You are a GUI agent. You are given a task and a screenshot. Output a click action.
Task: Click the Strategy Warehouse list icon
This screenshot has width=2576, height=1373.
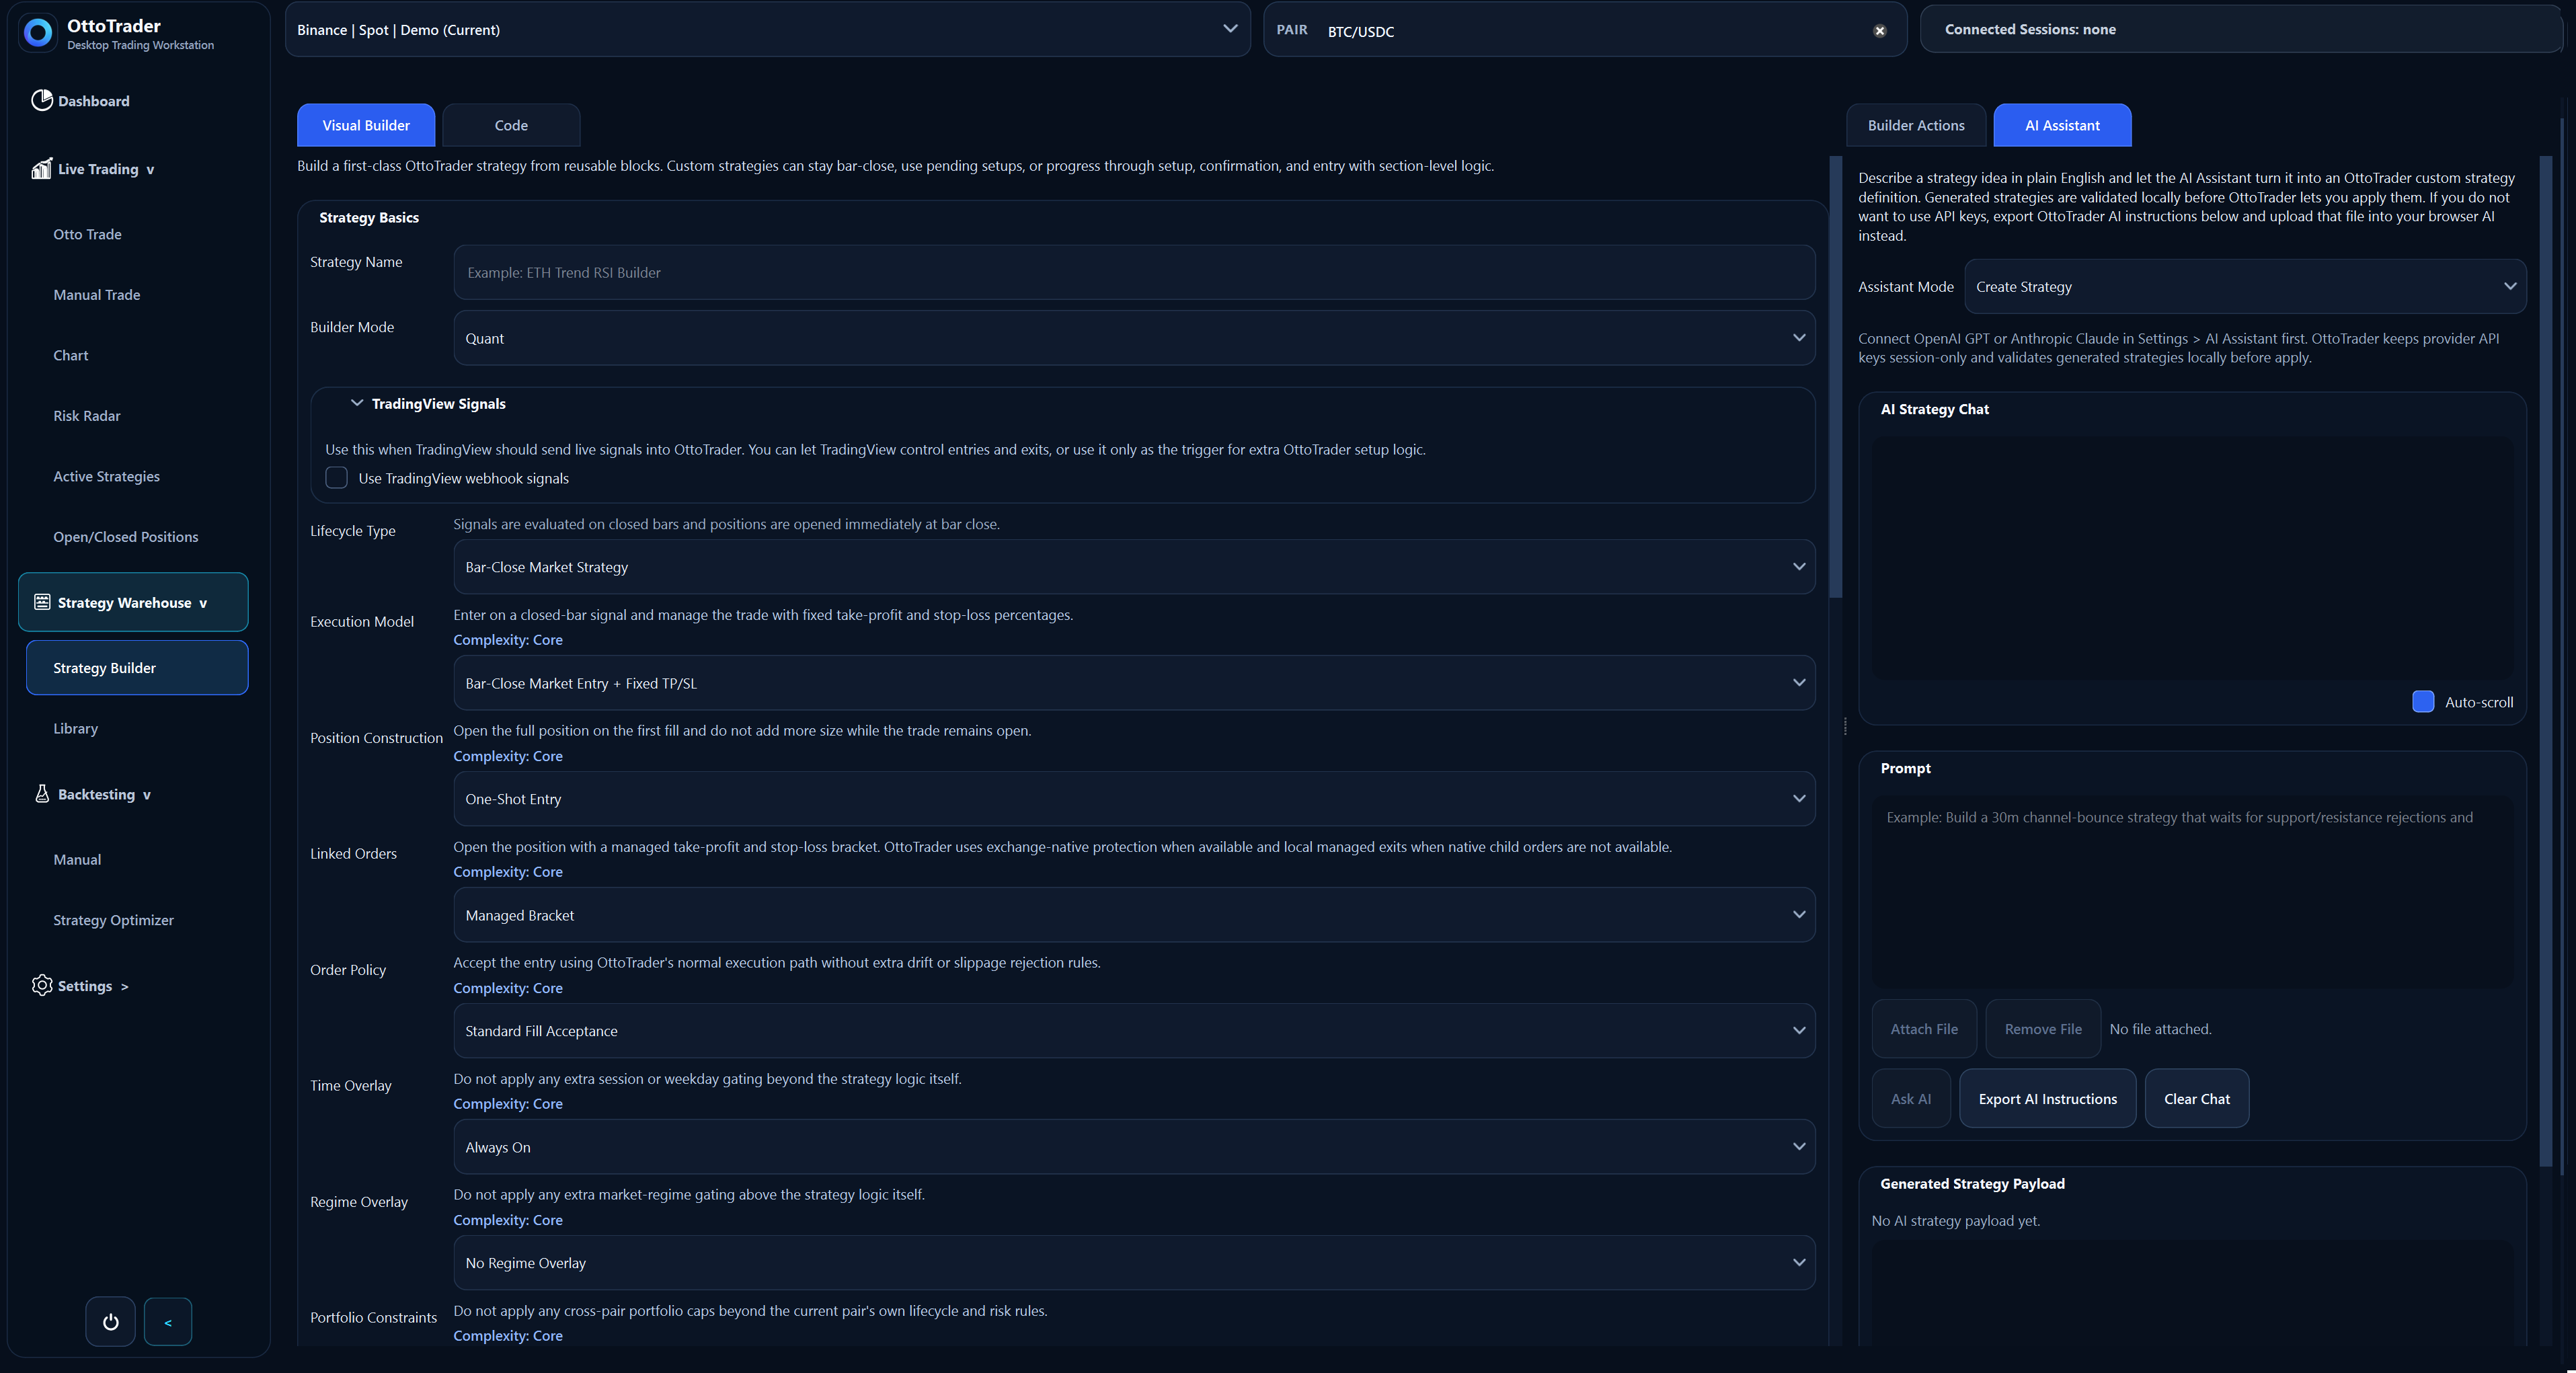(42, 602)
